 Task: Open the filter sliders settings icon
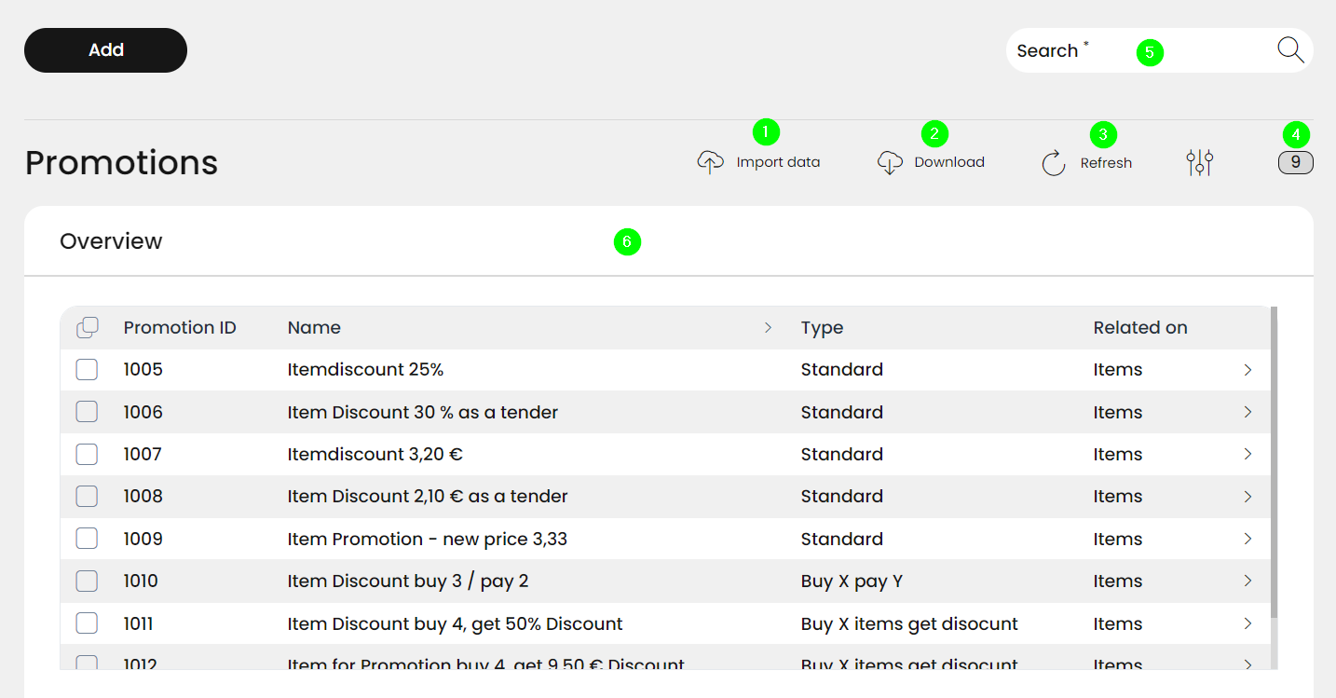pos(1200,163)
